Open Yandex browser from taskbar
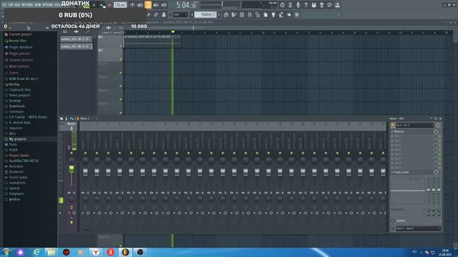Screen dimensions: 458x257 click(x=96, y=252)
